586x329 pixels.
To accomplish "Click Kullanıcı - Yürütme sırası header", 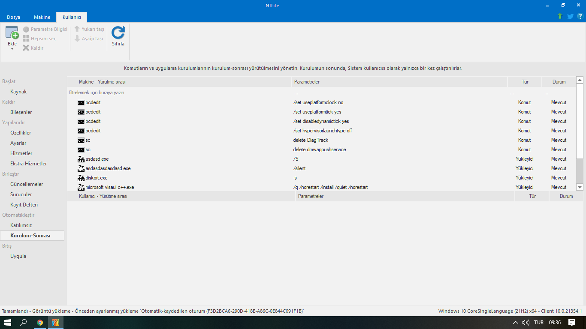I will [181, 196].
